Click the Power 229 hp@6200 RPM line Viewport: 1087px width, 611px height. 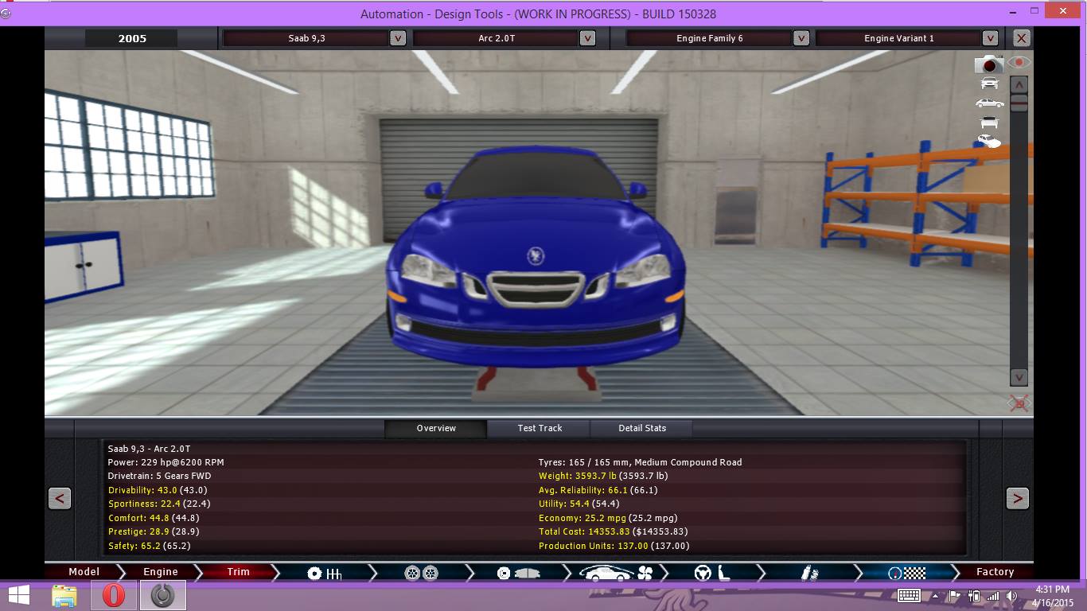[166, 462]
